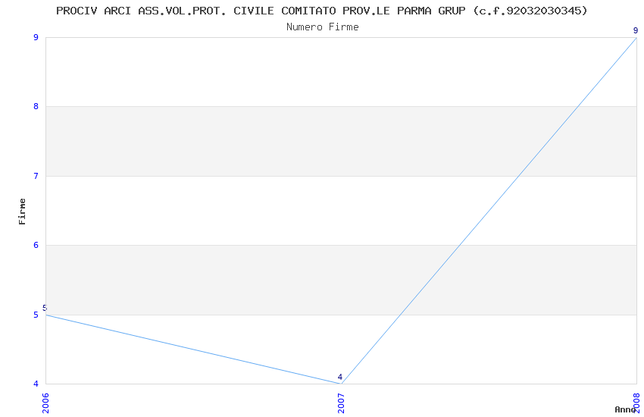The height and width of the screenshot is (417, 644).
Task: Click data point value 5 at 2006
Action: click(x=45, y=308)
